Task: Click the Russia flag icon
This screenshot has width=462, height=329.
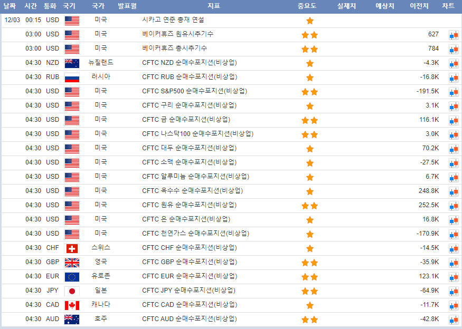Action: tap(72, 78)
